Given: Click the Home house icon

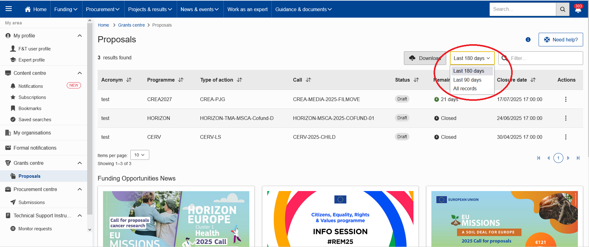Looking at the screenshot, I should click(28, 9).
